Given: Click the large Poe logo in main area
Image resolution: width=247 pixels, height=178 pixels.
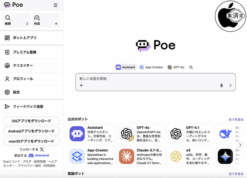Looking at the screenshot, I should (156, 45).
